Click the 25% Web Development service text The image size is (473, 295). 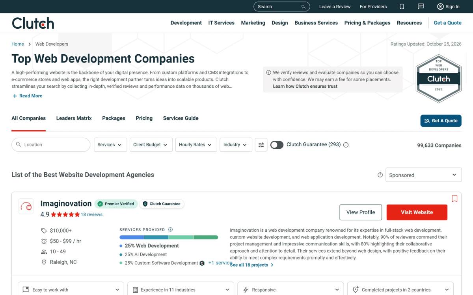point(152,246)
